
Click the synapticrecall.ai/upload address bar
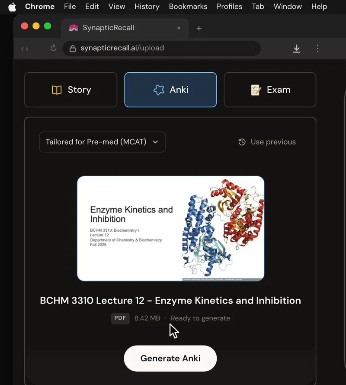tap(162, 49)
